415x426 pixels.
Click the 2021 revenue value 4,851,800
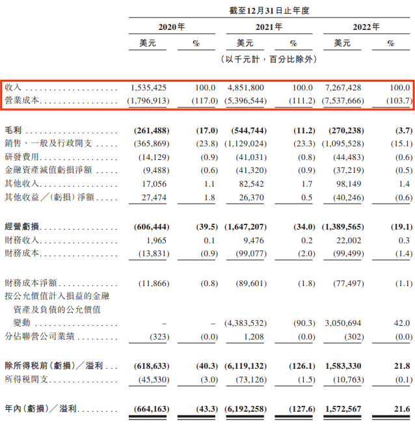tap(245, 87)
